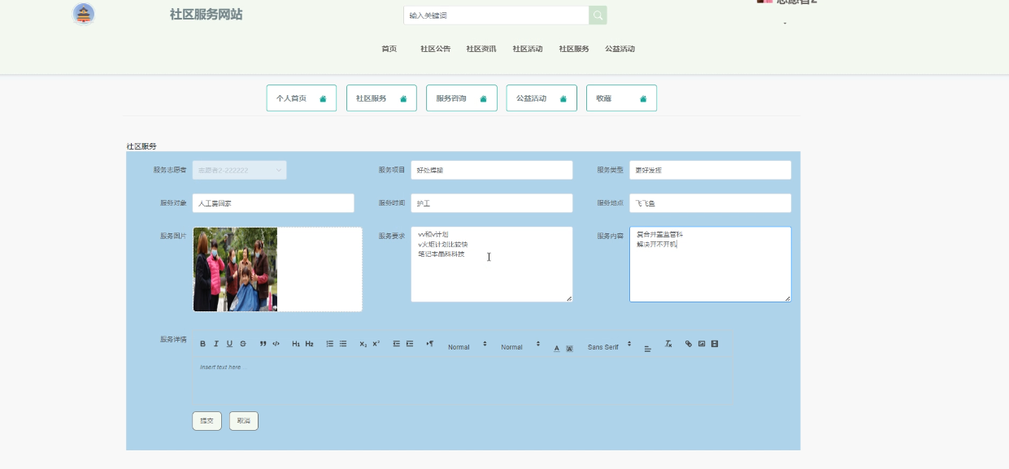Viewport: 1009px width, 469px height.
Task: Click the 服务要求 text area resize handle
Action: tap(569, 298)
